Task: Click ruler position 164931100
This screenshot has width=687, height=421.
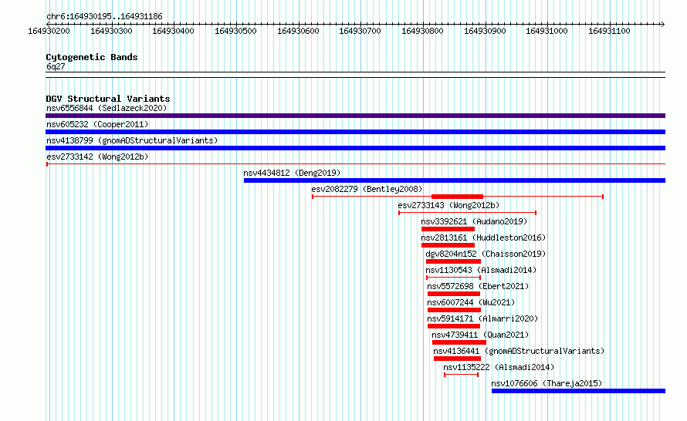Action: coord(609,31)
